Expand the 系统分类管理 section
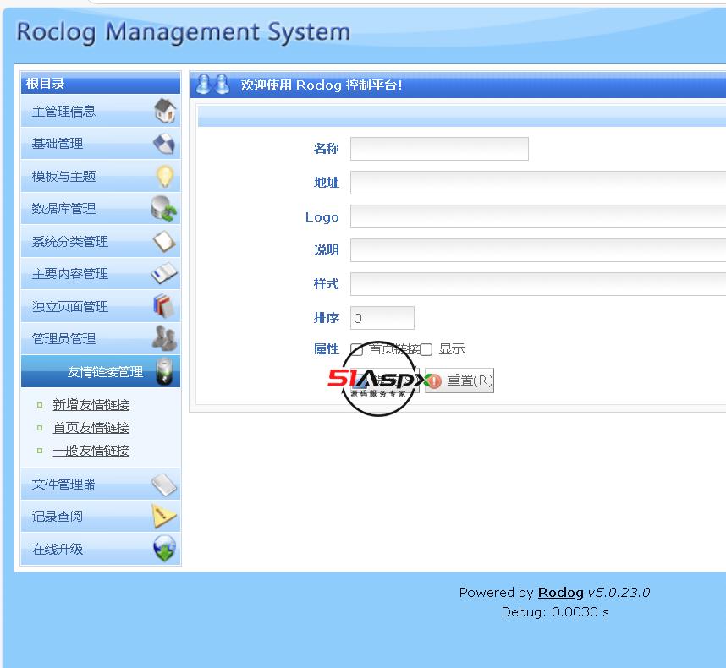The width and height of the screenshot is (726, 668). coord(101,241)
